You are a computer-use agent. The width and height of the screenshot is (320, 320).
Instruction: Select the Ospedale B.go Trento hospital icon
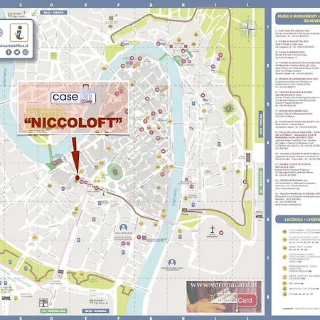pyautogui.click(x=10, y=15)
